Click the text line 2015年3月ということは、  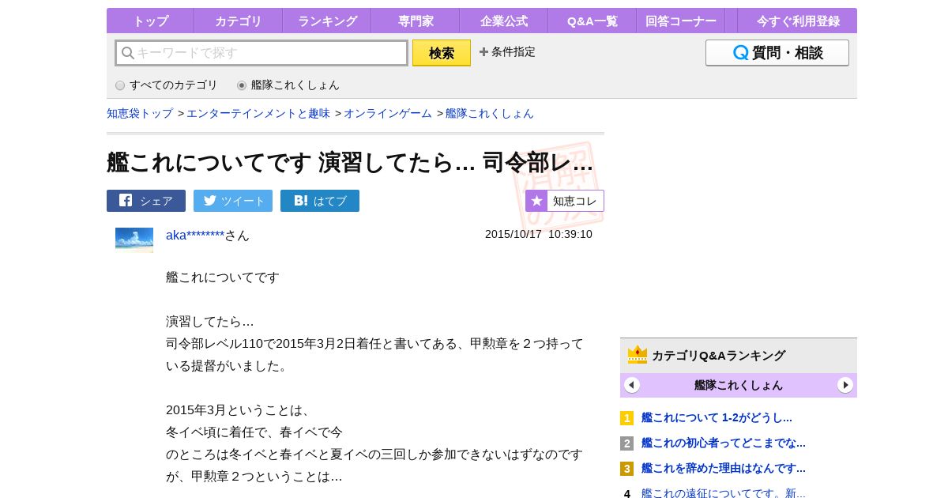(x=239, y=409)
